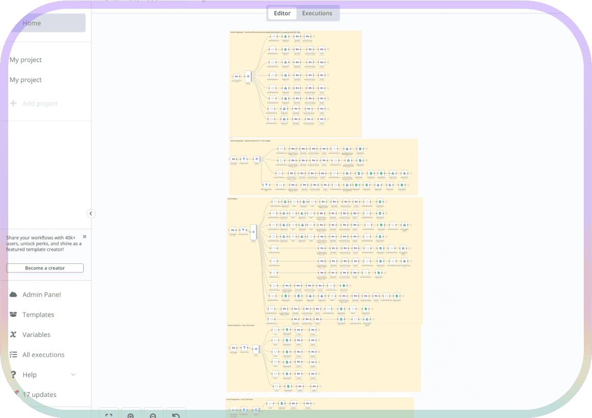Collapse the left sidebar with the chevron
The image size is (592, 418).
click(x=91, y=213)
